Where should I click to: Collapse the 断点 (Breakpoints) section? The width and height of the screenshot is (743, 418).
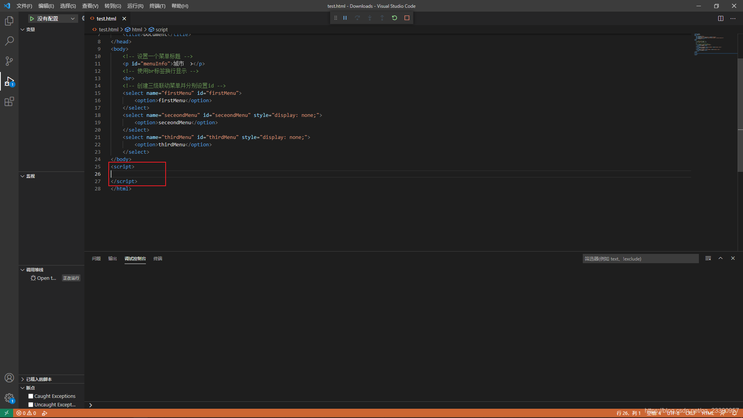click(51, 388)
